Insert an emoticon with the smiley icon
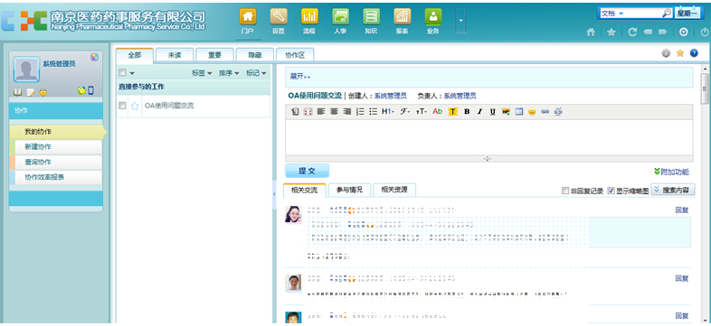 point(532,111)
